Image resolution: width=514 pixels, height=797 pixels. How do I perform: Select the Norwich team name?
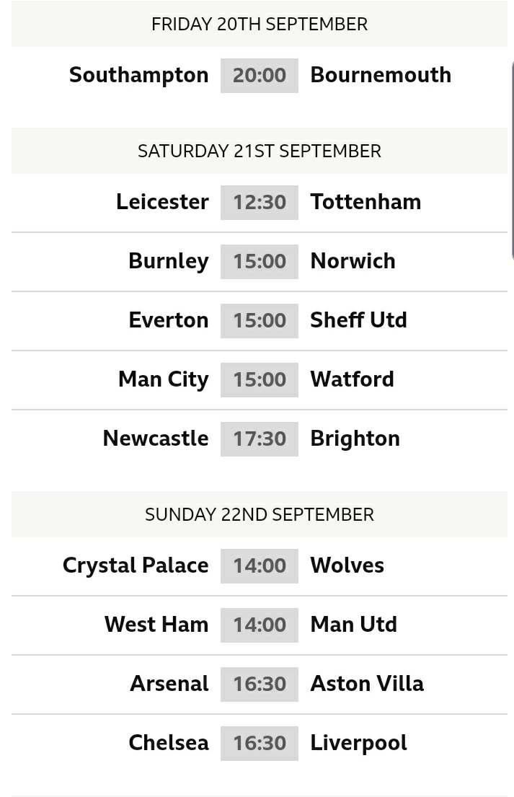(x=353, y=261)
